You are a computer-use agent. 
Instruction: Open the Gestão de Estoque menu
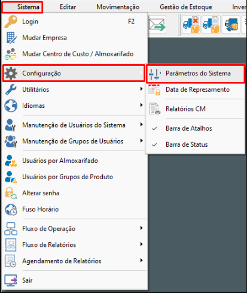[x=186, y=7]
